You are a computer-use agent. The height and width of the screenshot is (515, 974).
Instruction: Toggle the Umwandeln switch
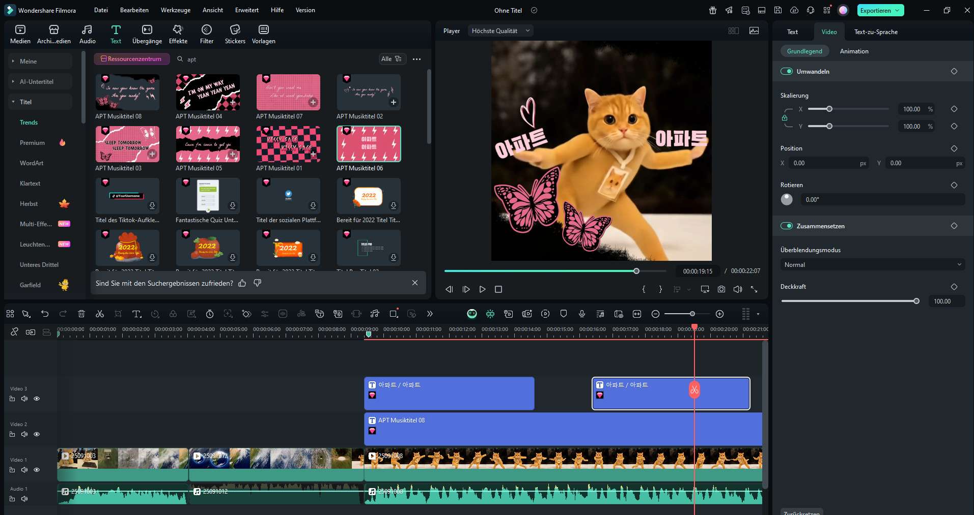[787, 71]
